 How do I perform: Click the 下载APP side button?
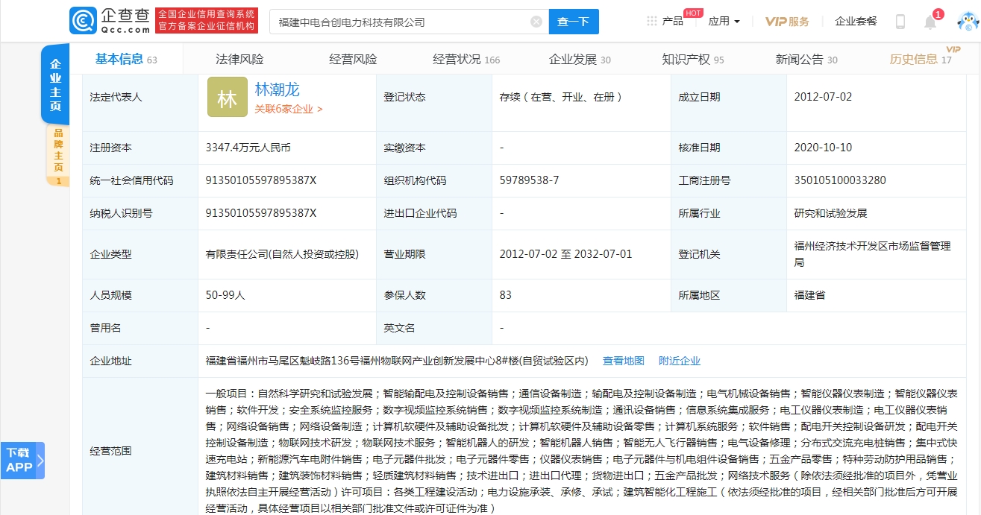pos(22,460)
